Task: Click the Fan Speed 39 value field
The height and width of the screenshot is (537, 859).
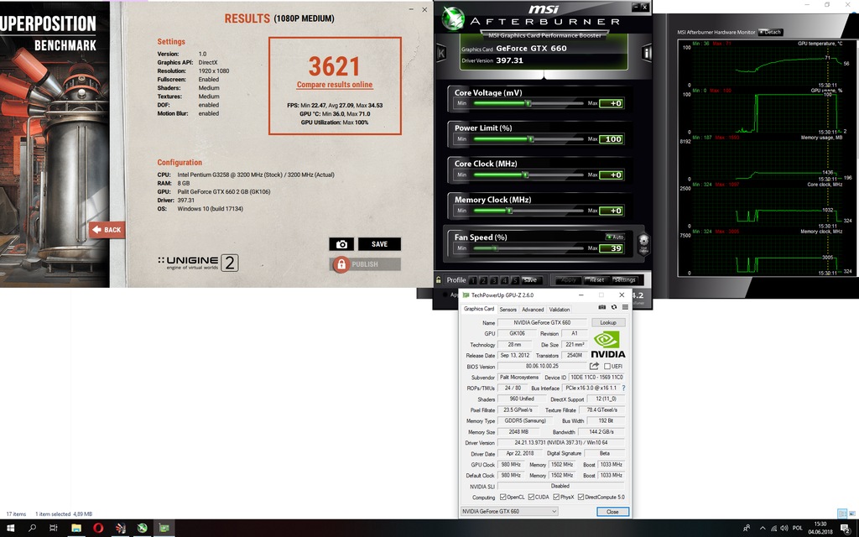Action: click(x=612, y=248)
